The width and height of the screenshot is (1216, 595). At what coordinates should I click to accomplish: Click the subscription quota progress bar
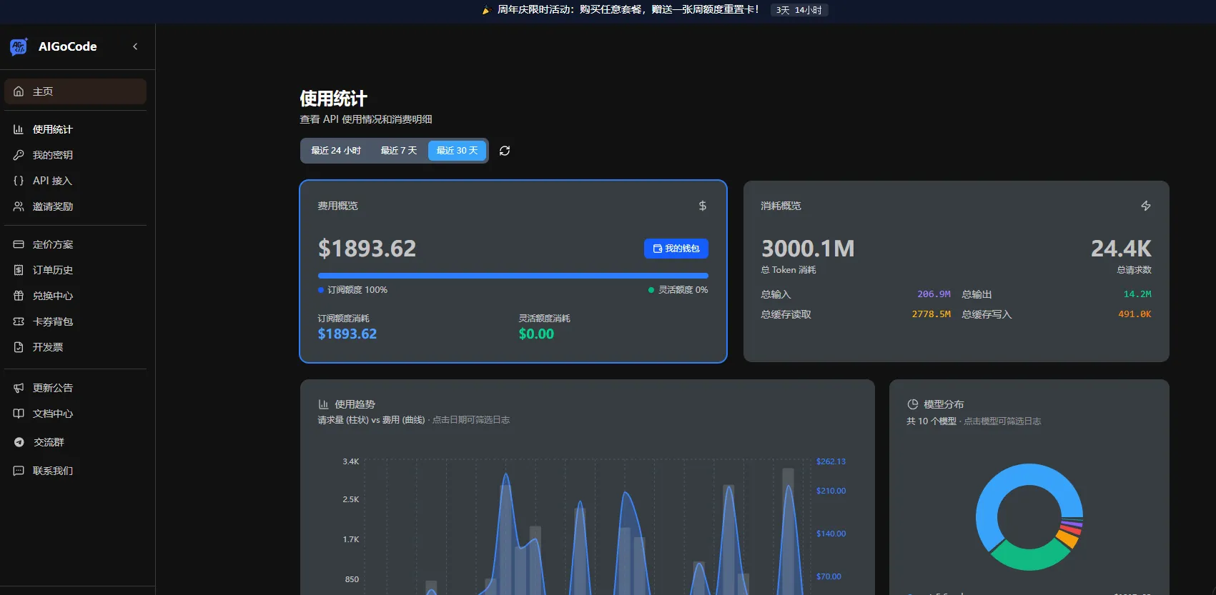[513, 276]
